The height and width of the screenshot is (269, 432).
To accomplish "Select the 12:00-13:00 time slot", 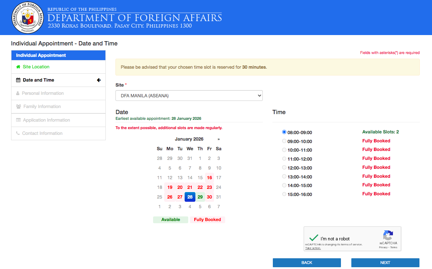I will (x=284, y=167).
